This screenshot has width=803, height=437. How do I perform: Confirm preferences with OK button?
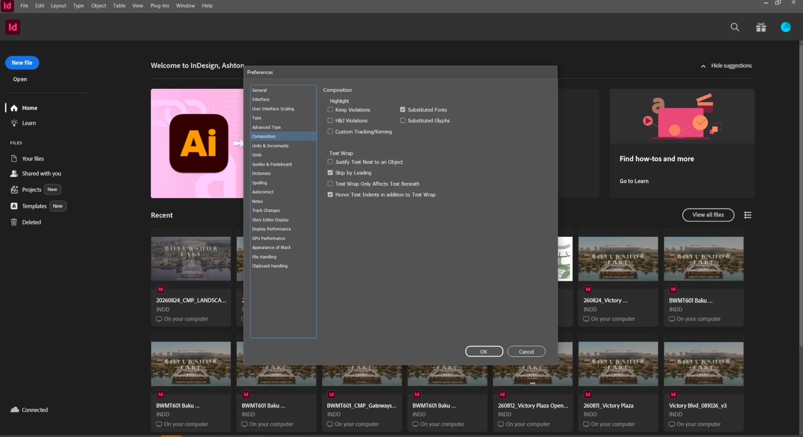coord(484,352)
